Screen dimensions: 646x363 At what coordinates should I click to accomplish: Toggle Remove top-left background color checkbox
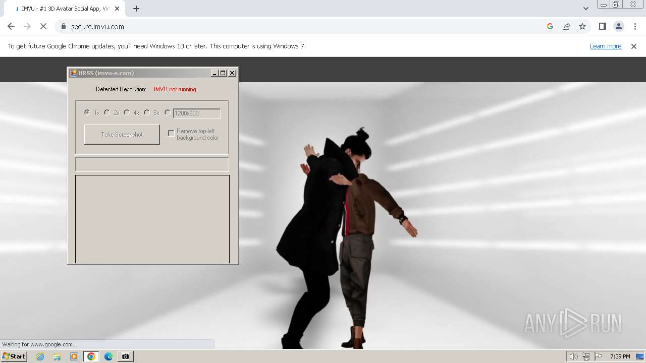[171, 133]
